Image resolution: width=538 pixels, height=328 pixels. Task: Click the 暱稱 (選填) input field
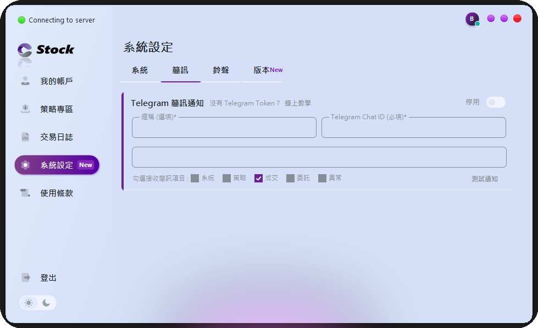224,127
